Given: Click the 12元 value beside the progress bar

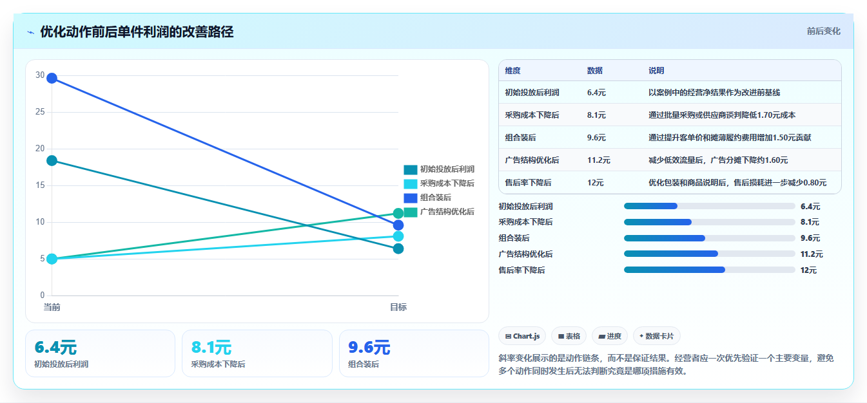Looking at the screenshot, I should [808, 270].
